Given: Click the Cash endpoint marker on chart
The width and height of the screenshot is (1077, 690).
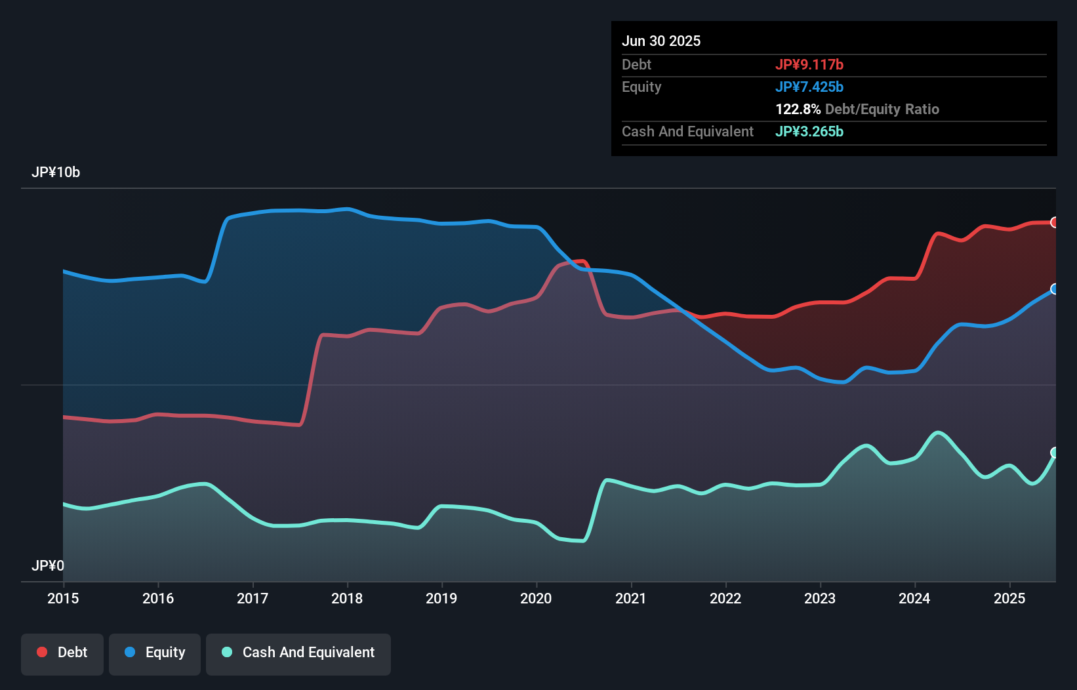Looking at the screenshot, I should (1054, 453).
